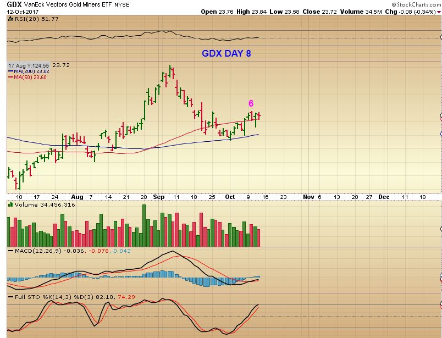Click the Oct label on date axis
The height and width of the screenshot is (338, 442).
pyautogui.click(x=230, y=197)
